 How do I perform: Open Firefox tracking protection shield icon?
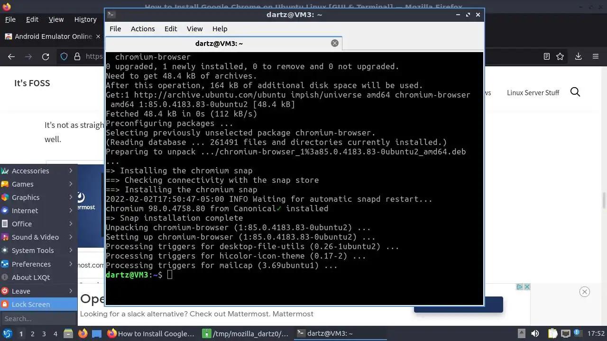[x=64, y=56]
